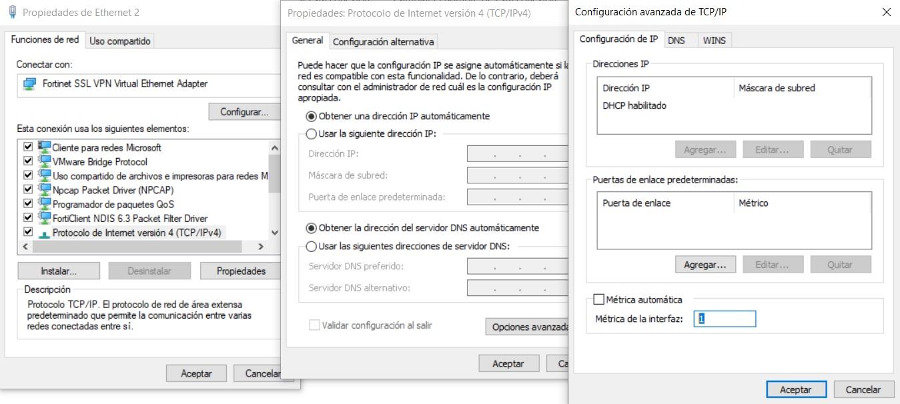
Task: Click the FortiClient NDIS Packet Filter icon
Action: pos(45,218)
